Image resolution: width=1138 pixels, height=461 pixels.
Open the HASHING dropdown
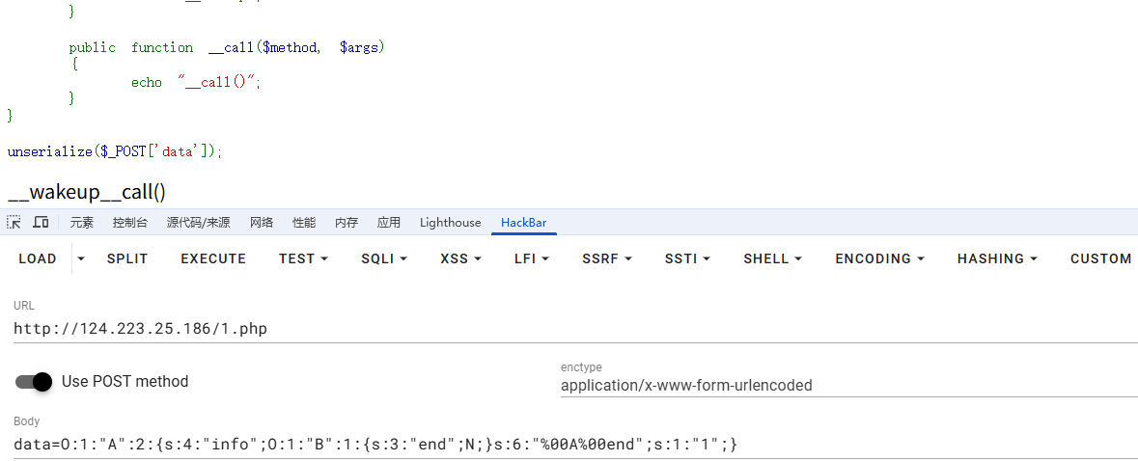tap(997, 258)
